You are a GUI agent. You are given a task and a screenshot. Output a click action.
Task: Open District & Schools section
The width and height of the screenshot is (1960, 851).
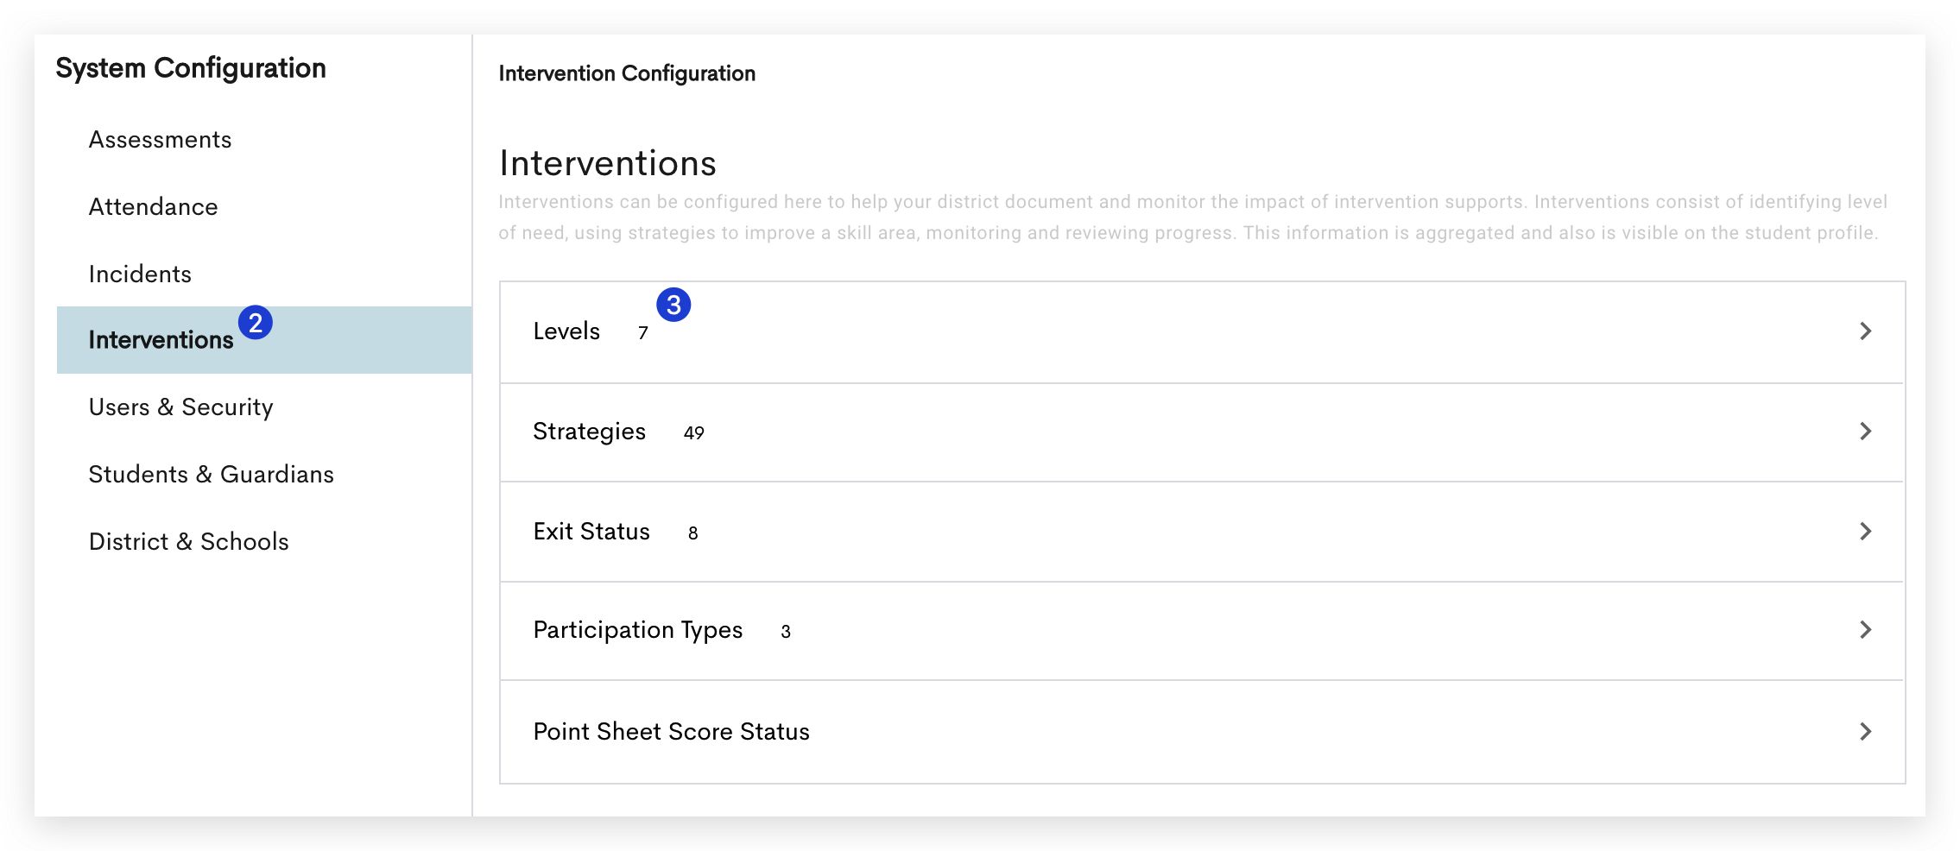point(188,542)
